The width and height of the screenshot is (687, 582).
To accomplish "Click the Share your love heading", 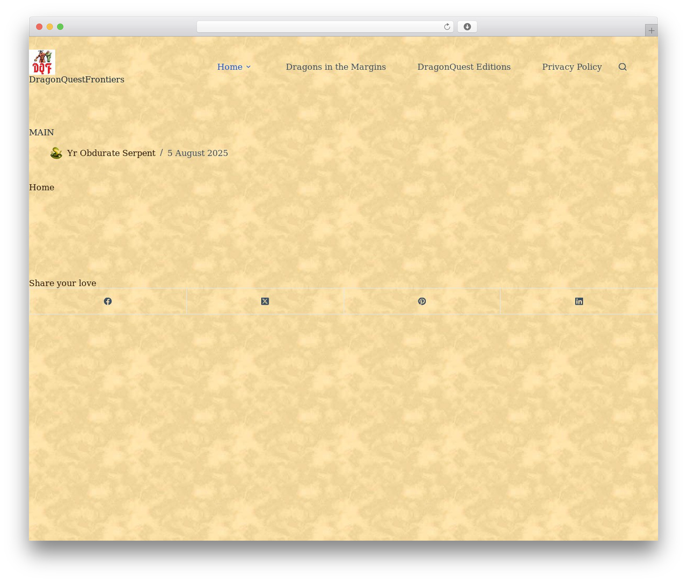I will (x=63, y=283).
